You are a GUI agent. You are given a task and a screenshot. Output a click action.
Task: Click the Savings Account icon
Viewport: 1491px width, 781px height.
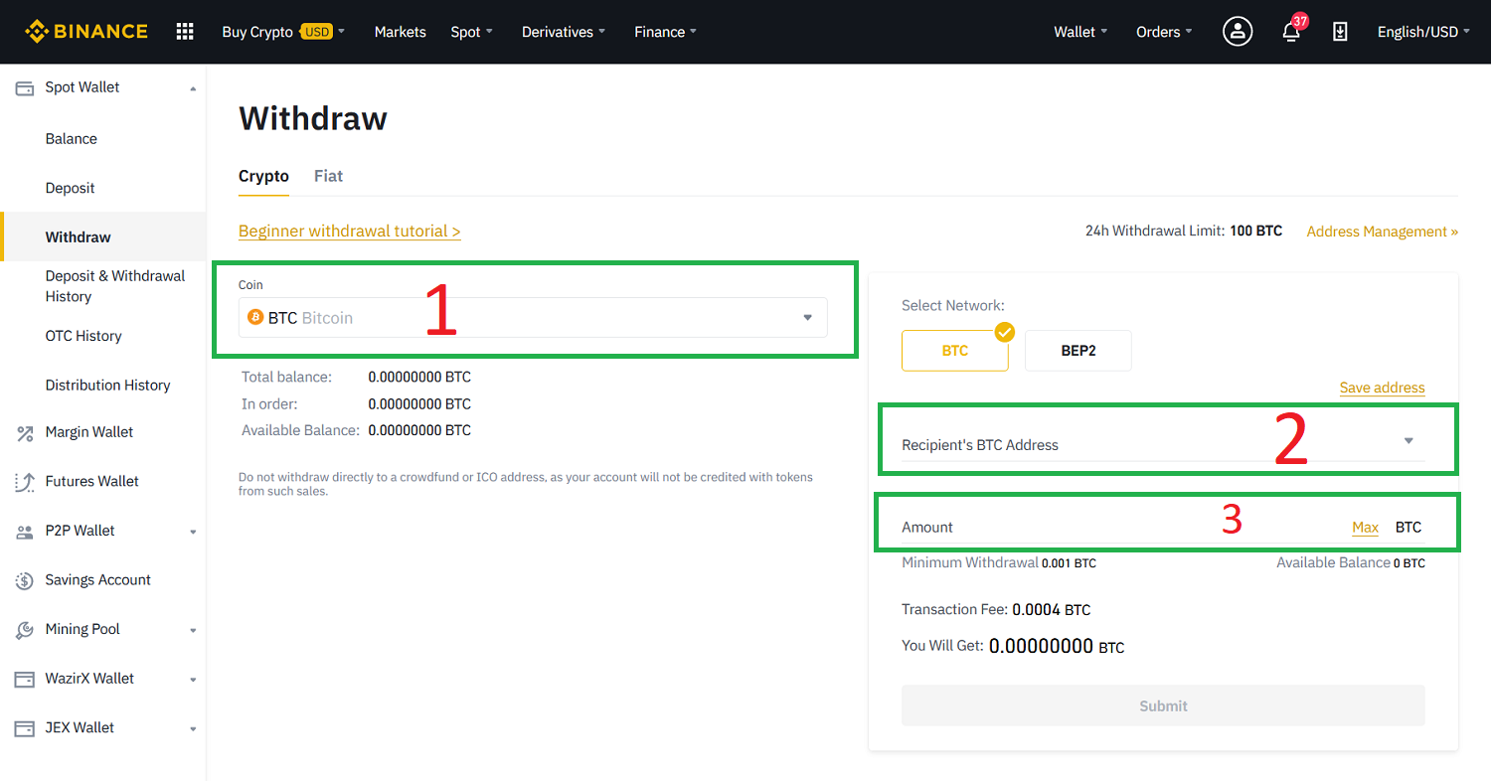25,580
